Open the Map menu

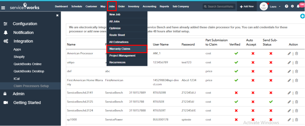point(103,6)
